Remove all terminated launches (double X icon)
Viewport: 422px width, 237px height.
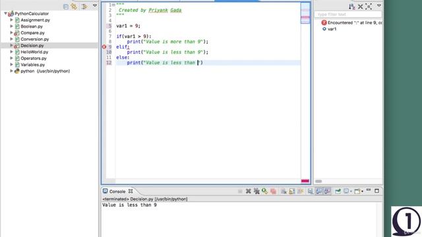click(256, 192)
